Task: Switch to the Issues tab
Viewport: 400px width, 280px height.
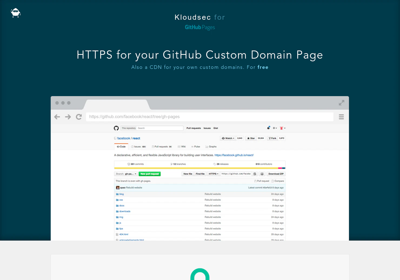Action: [x=138, y=147]
